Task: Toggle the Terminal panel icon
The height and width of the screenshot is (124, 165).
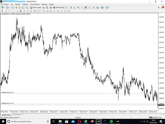Action: point(23,7)
